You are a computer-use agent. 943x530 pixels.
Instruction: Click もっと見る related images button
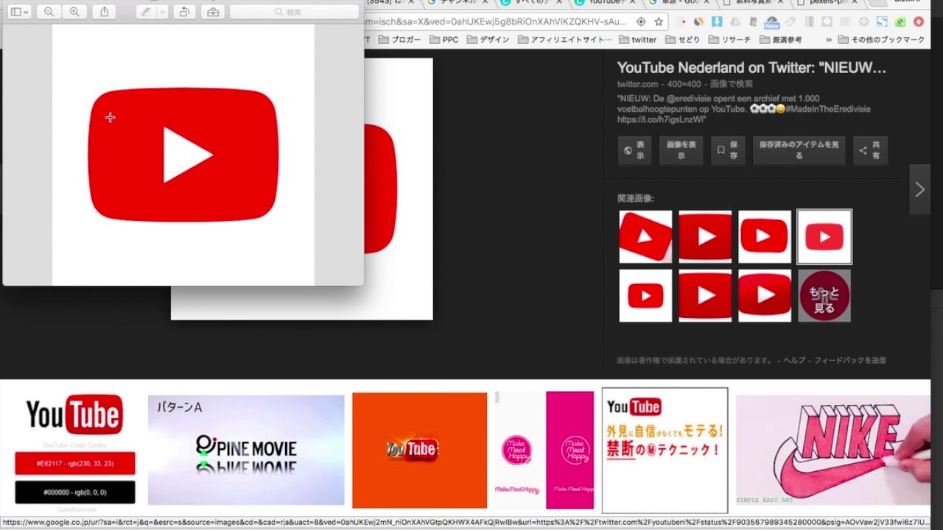pyautogui.click(x=824, y=295)
